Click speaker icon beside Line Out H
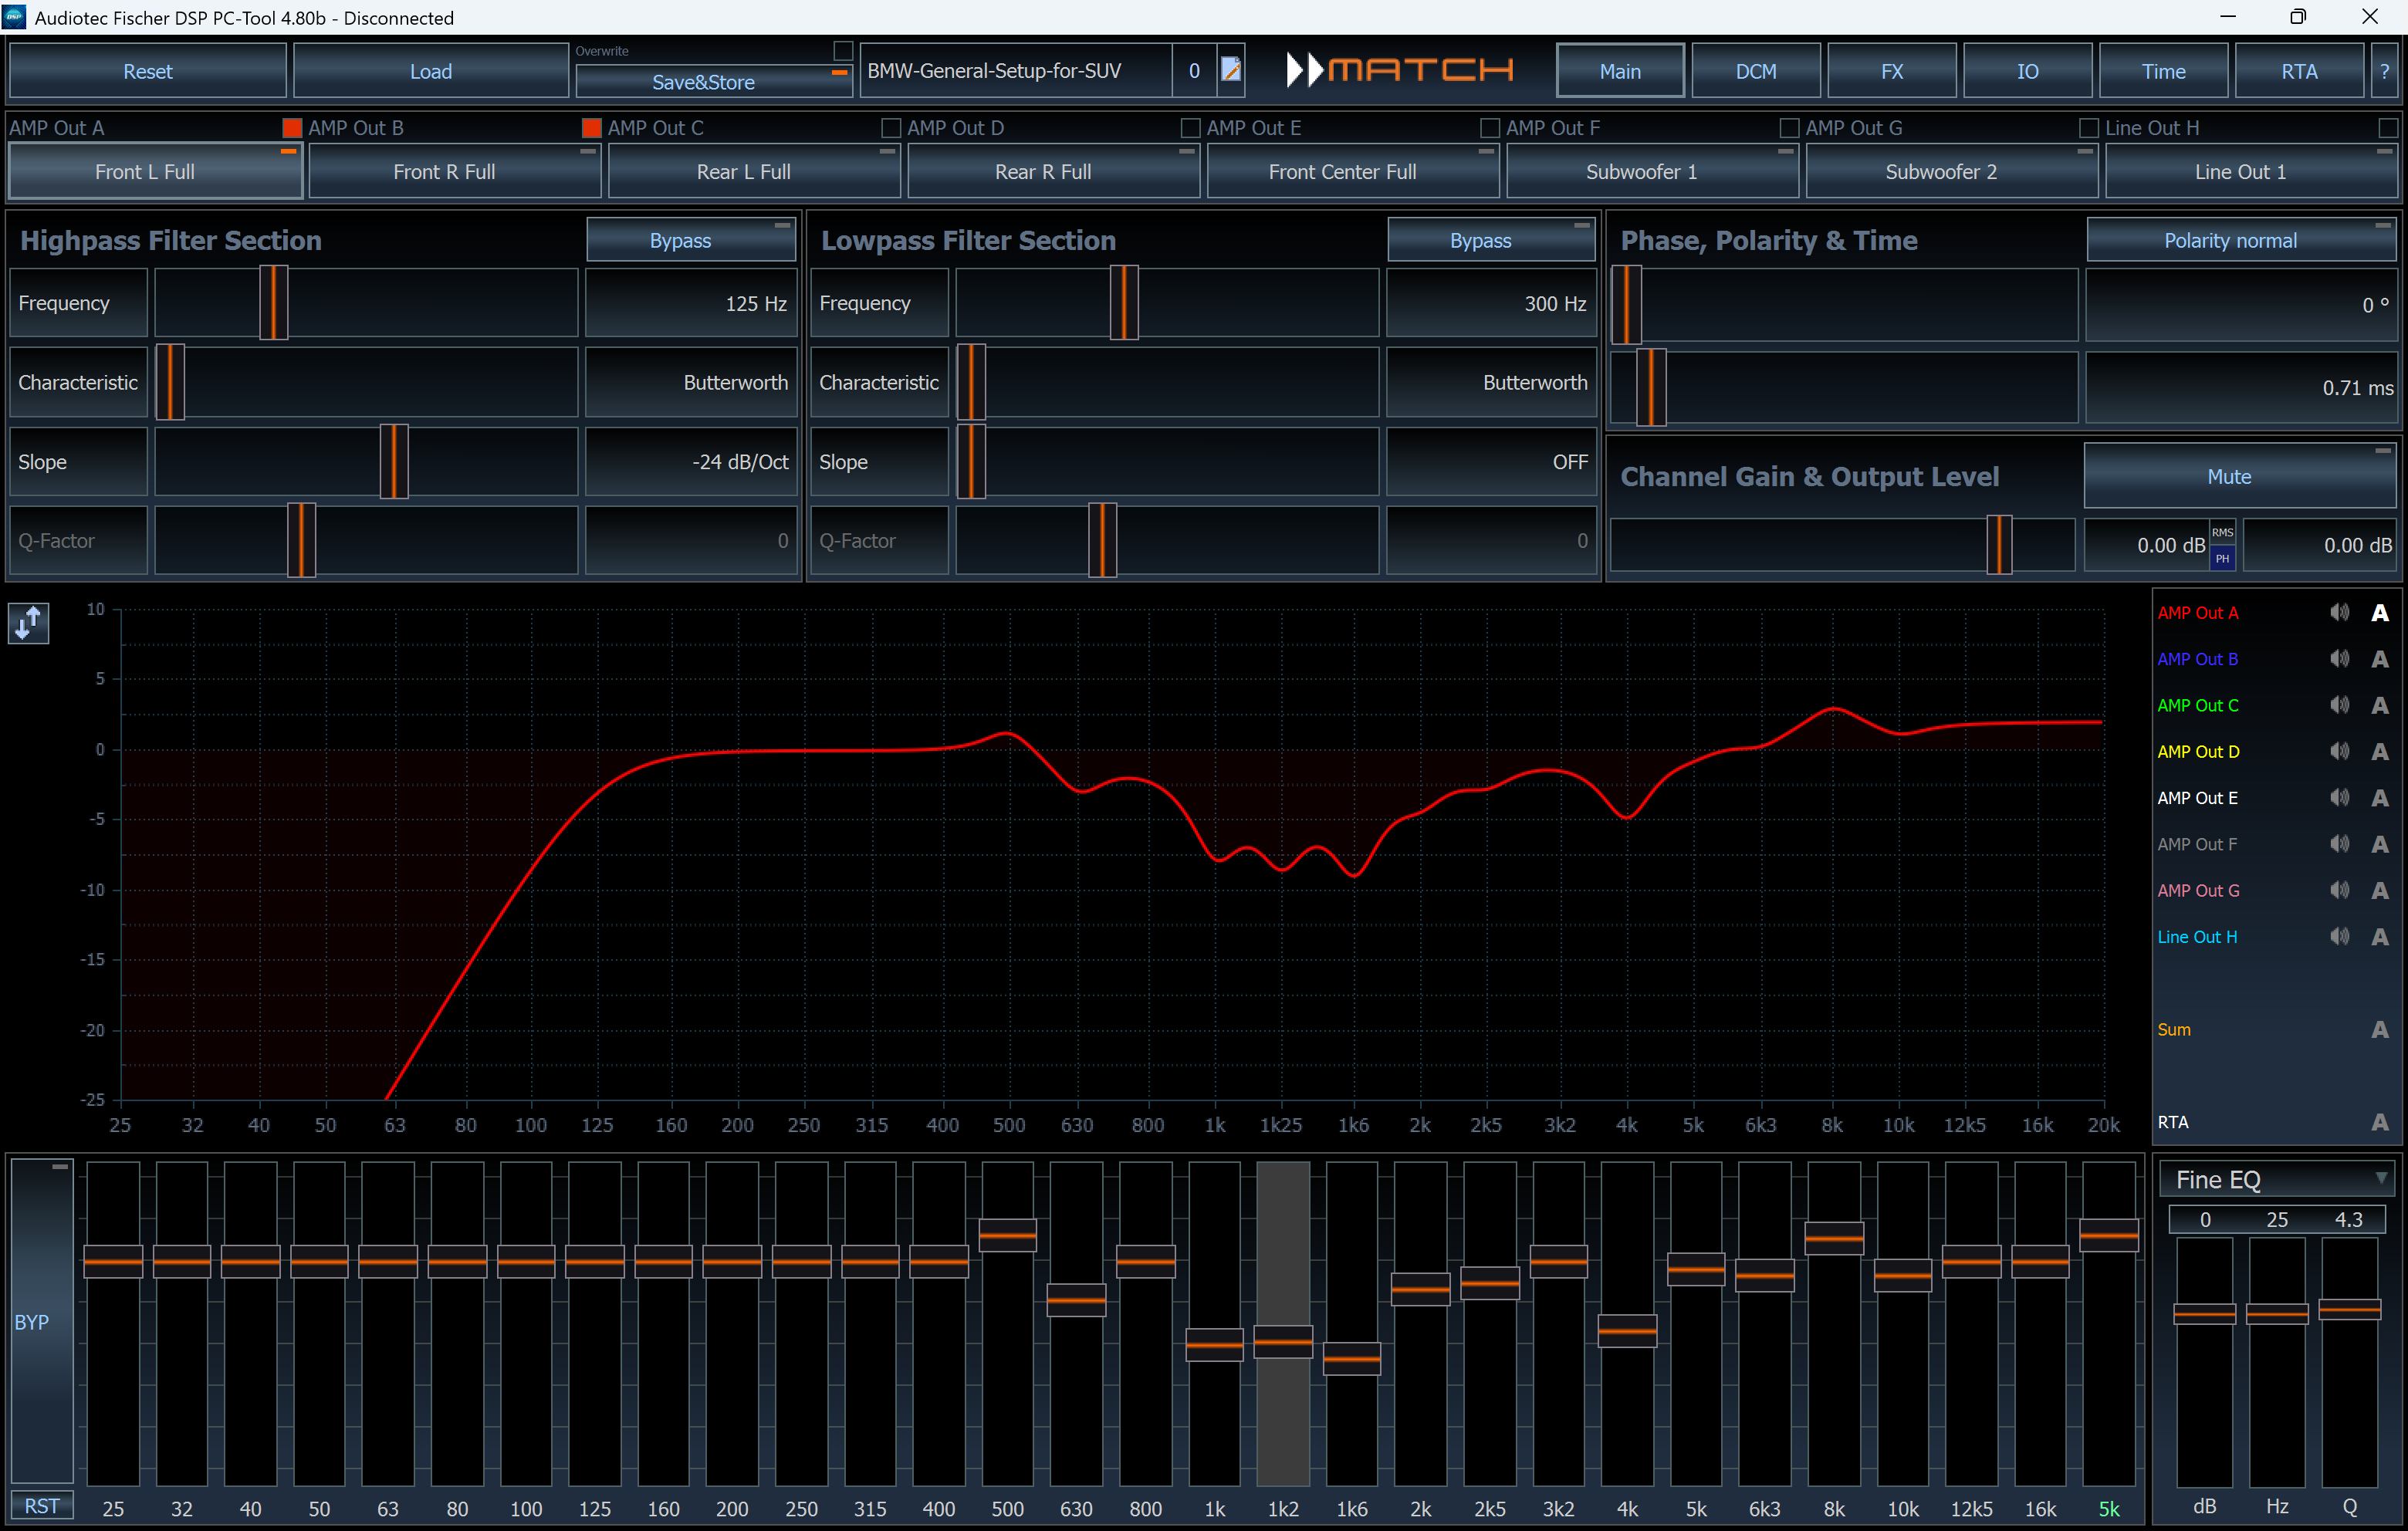The height and width of the screenshot is (1531, 2408). tap(2339, 936)
